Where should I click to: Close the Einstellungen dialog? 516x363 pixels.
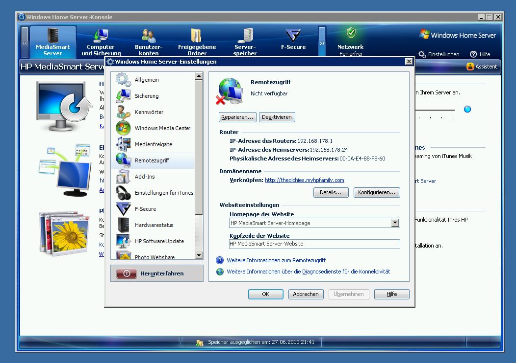coord(409,61)
